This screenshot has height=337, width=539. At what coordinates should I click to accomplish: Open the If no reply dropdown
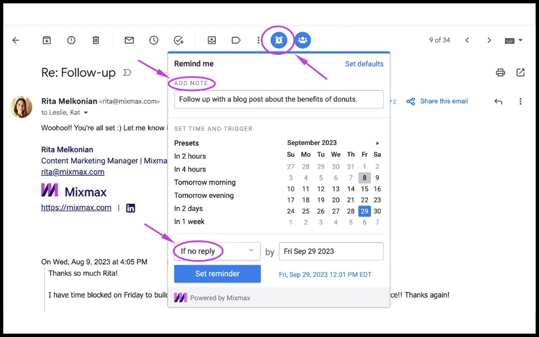tap(217, 251)
